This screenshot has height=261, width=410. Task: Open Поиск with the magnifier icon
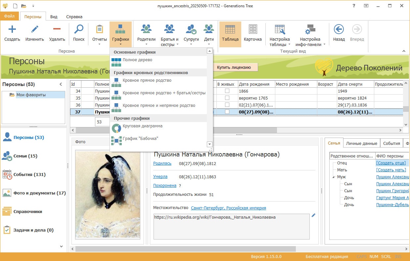coord(79,30)
